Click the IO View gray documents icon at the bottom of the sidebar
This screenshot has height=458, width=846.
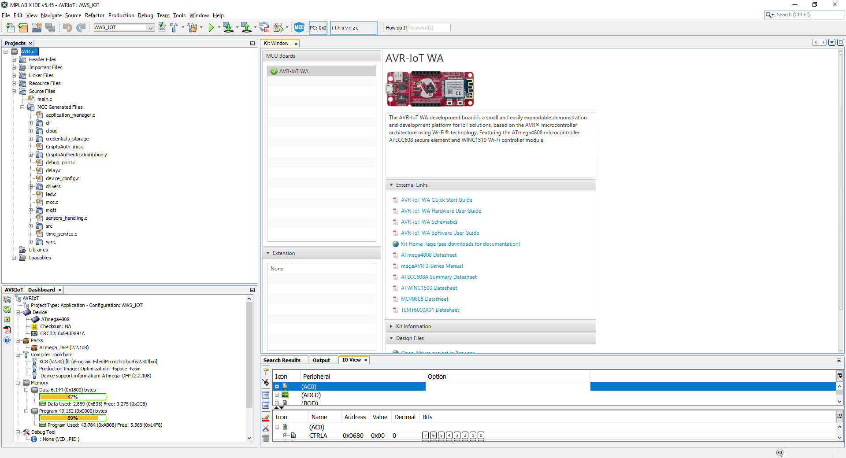[266, 438]
